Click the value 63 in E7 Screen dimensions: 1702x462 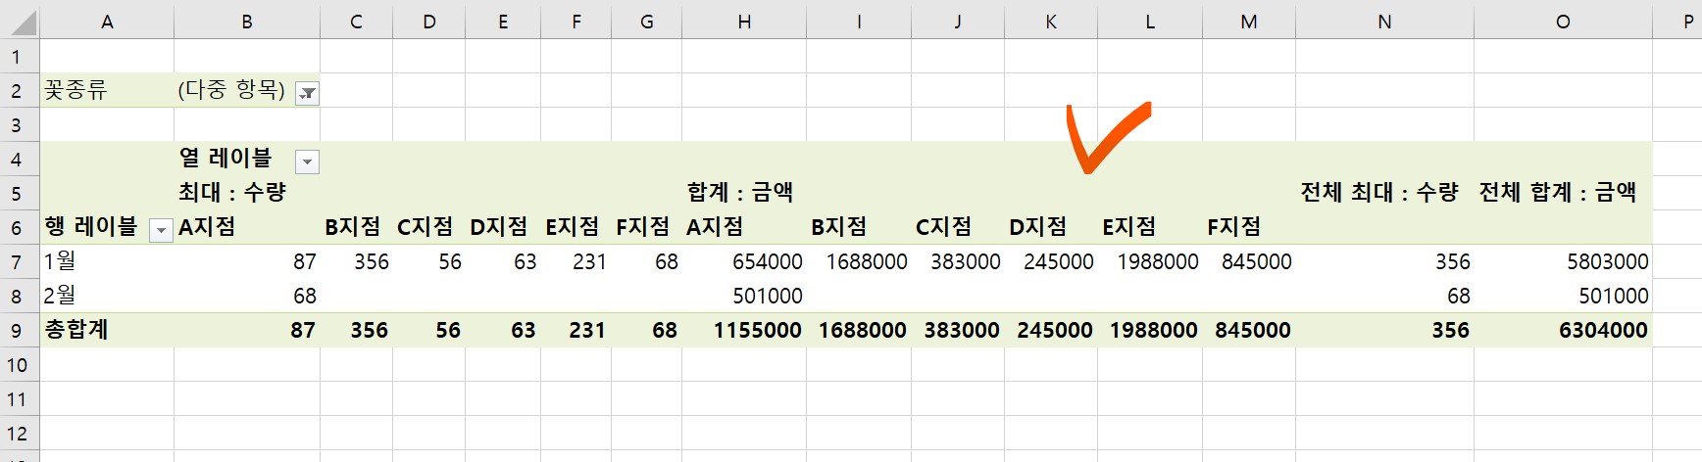pos(526,262)
